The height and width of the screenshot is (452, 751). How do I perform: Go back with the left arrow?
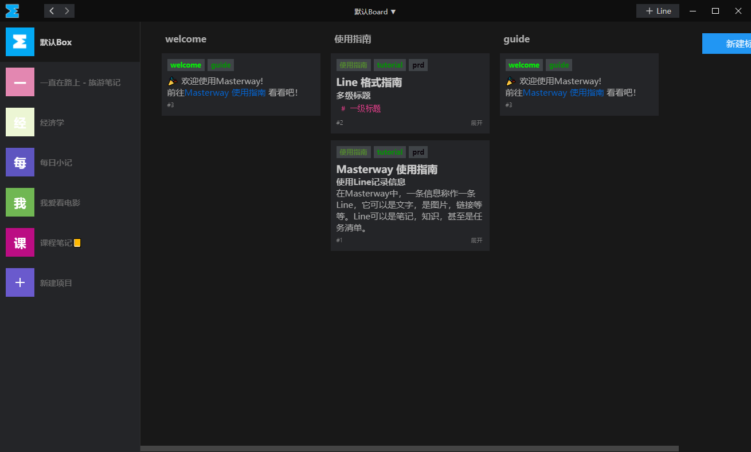(x=52, y=11)
